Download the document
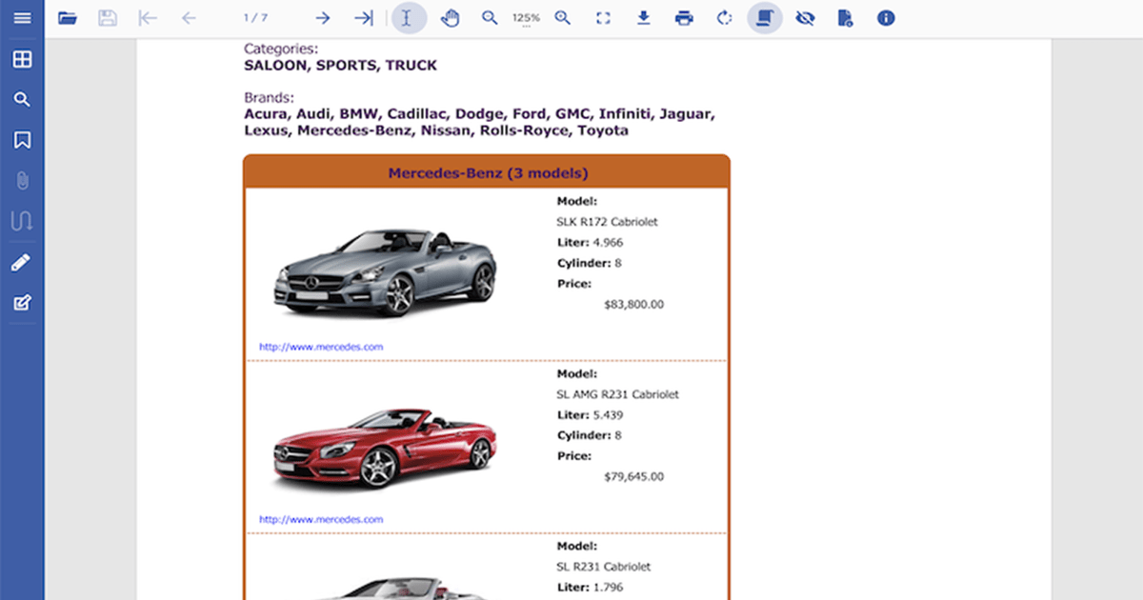Viewport: 1143px width, 600px height. coord(644,18)
